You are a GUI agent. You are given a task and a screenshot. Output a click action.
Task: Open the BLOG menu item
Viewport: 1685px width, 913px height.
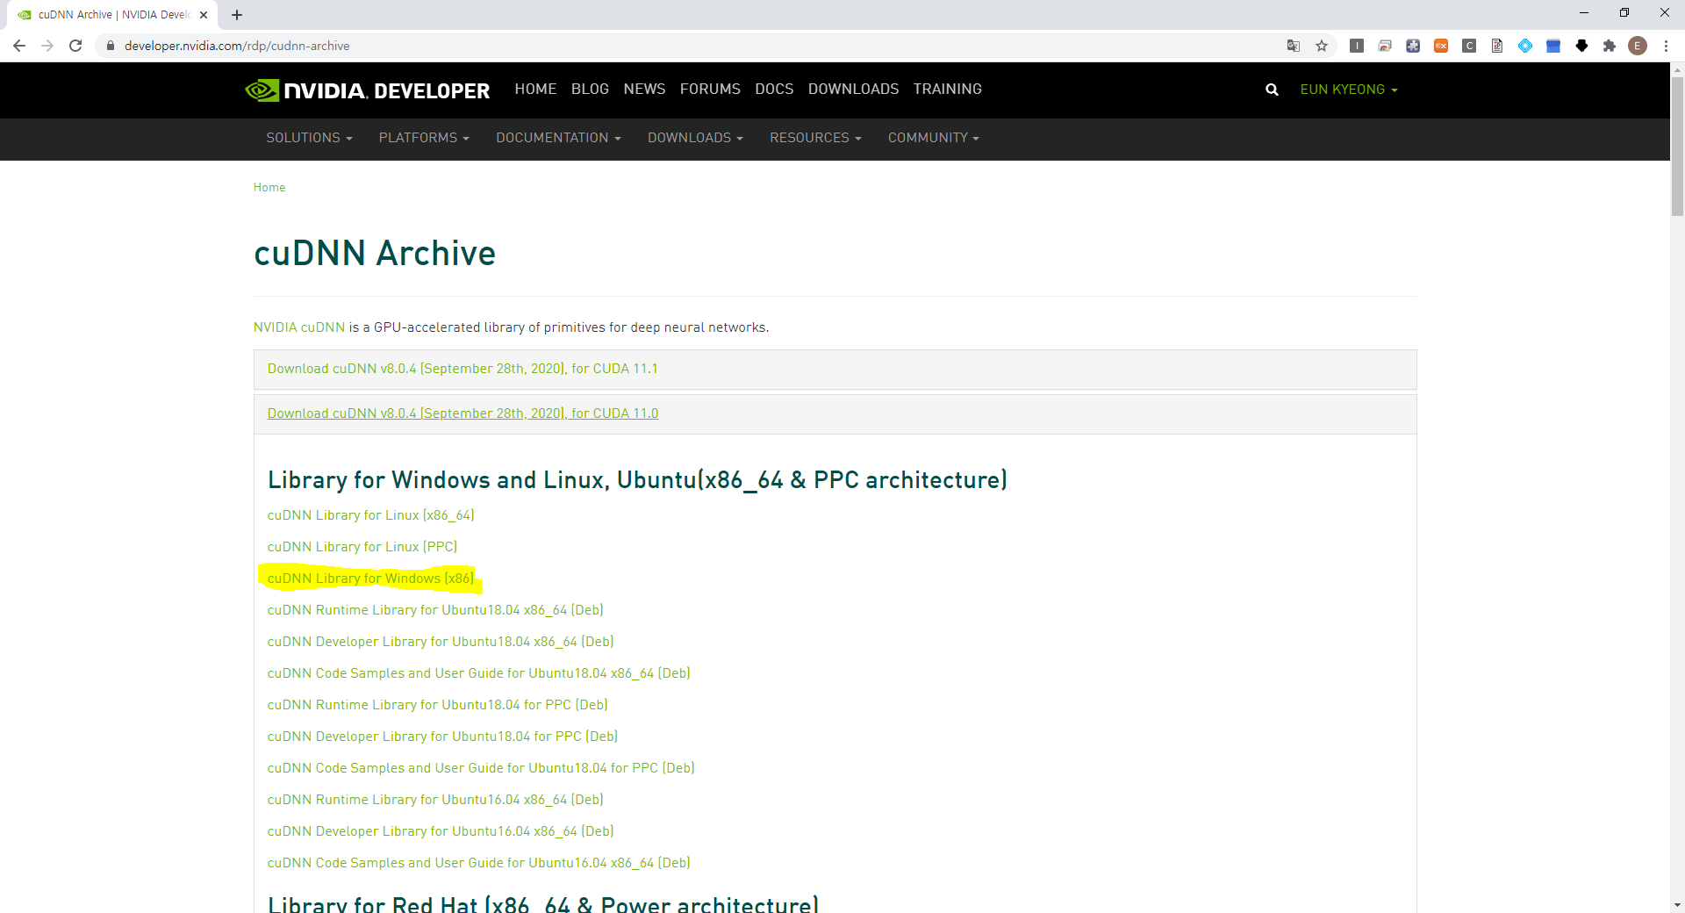pyautogui.click(x=590, y=90)
